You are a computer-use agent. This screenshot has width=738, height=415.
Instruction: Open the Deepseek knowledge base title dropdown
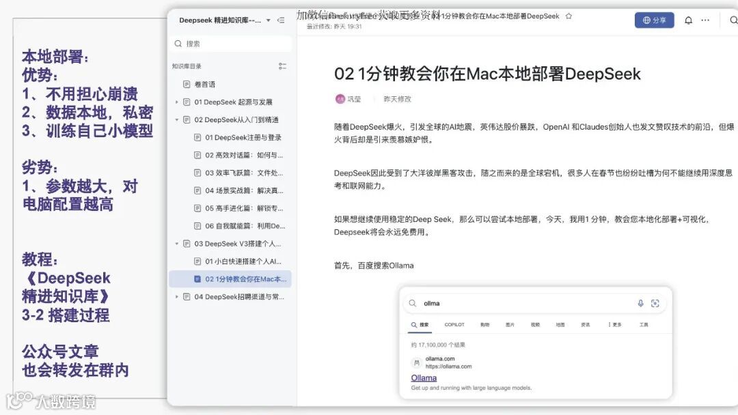pos(269,20)
